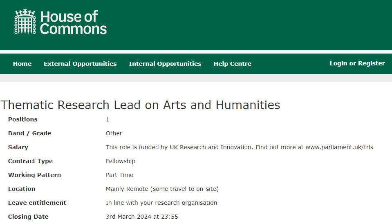This screenshot has width=392, height=224.
Task: Click the Band / Grade label
Action: (29, 134)
